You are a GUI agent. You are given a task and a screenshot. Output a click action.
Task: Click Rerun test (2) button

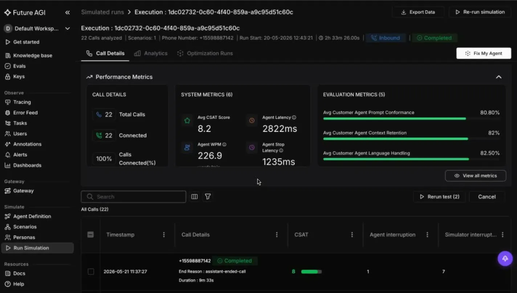[x=439, y=197]
